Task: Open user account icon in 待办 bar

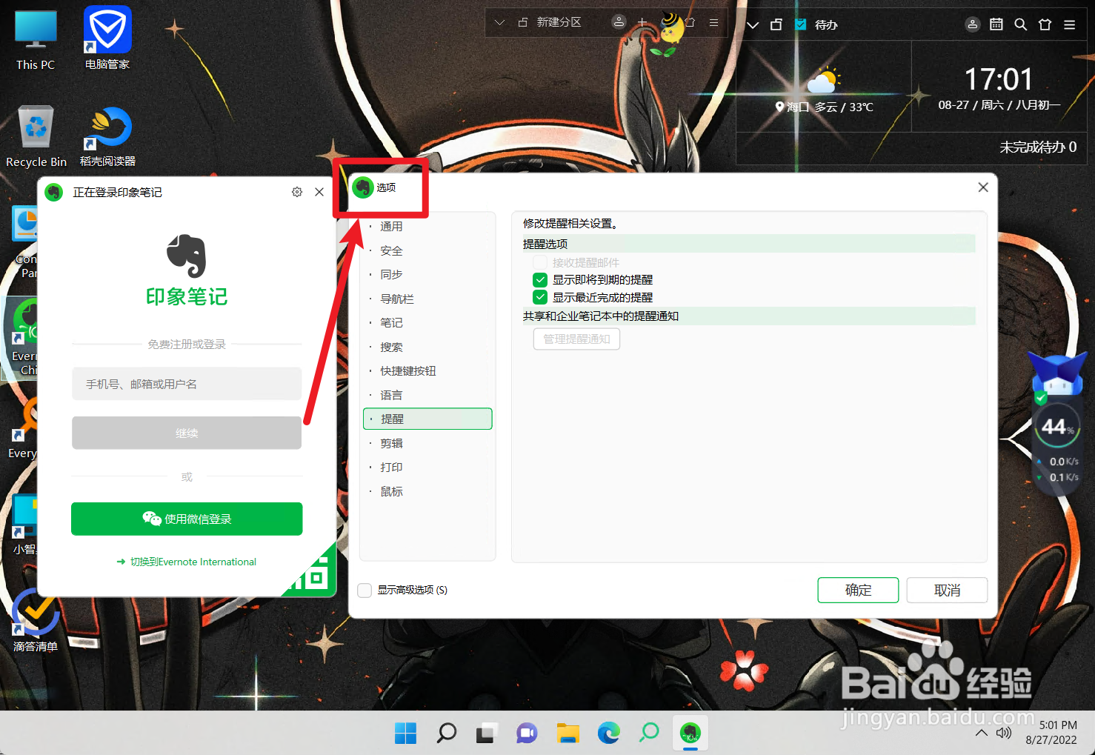Action: click(x=972, y=24)
